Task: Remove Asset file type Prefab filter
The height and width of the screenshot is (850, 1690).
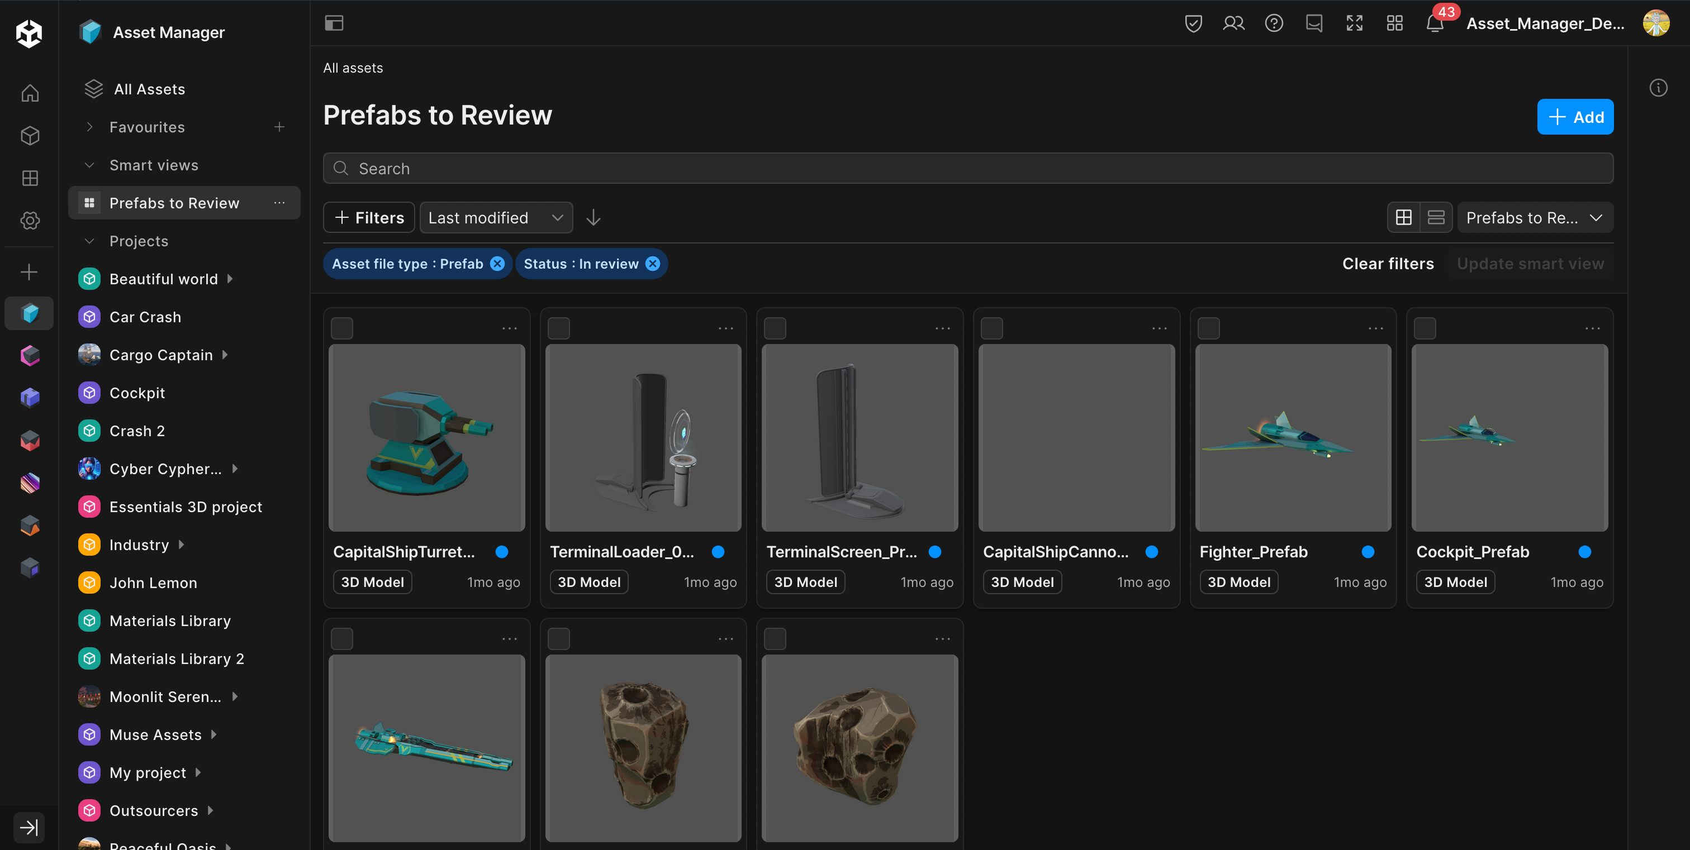Action: [x=498, y=264]
